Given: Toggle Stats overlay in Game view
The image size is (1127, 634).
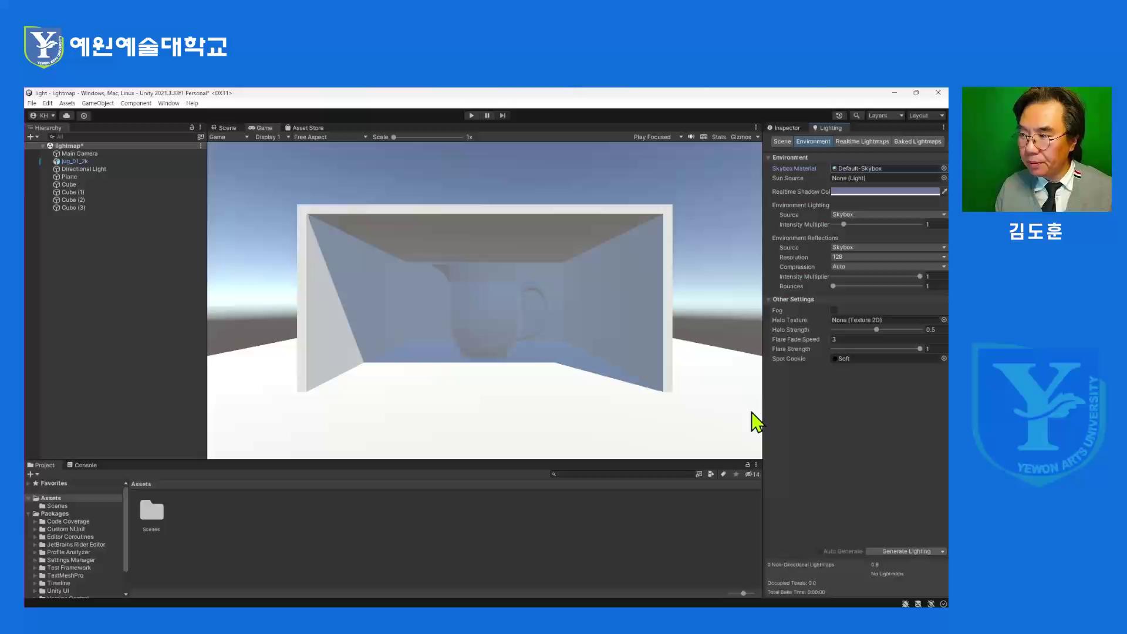Looking at the screenshot, I should pyautogui.click(x=718, y=137).
